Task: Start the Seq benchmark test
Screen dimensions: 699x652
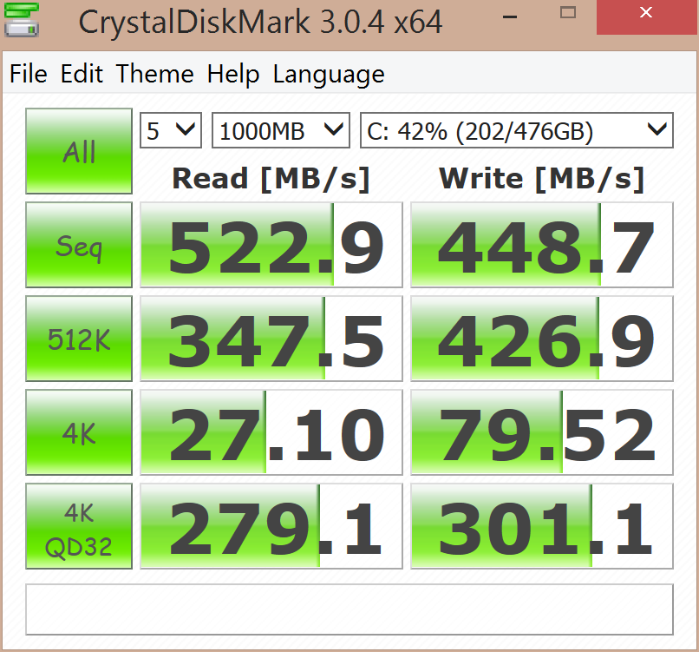Action: point(79,245)
